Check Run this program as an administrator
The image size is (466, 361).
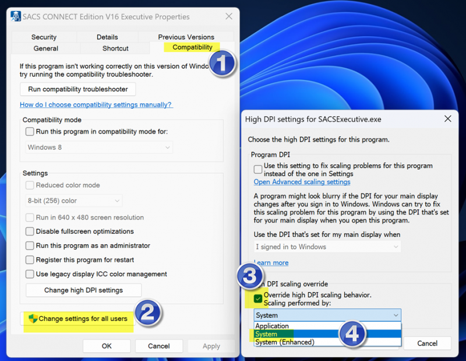pos(30,246)
